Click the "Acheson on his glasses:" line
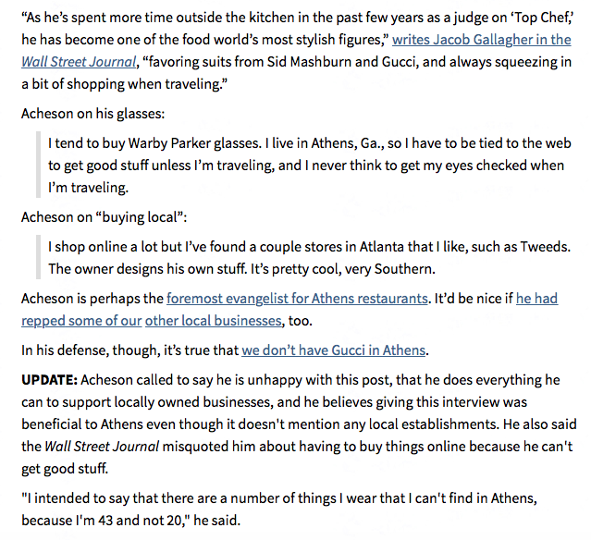Screen dimensions: 591x540 click(x=93, y=114)
